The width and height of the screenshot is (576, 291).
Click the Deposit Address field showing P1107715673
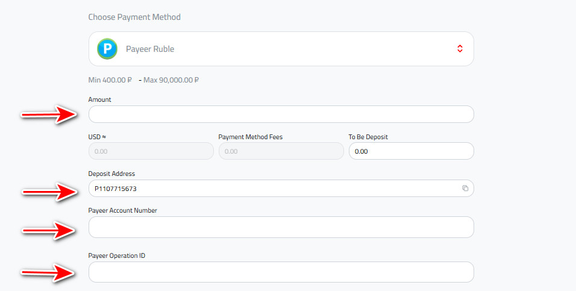(281, 188)
